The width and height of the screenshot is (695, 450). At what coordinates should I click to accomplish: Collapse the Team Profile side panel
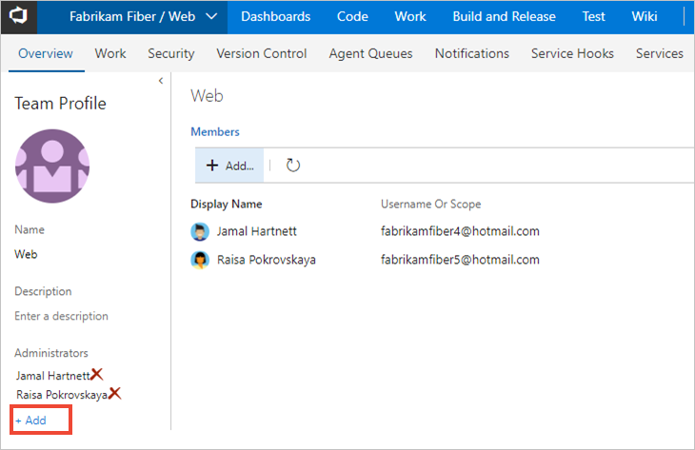[161, 81]
